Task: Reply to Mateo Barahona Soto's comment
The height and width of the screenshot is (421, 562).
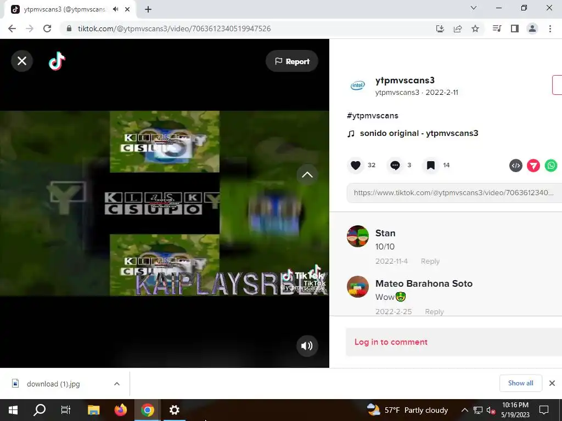Action: pyautogui.click(x=435, y=312)
